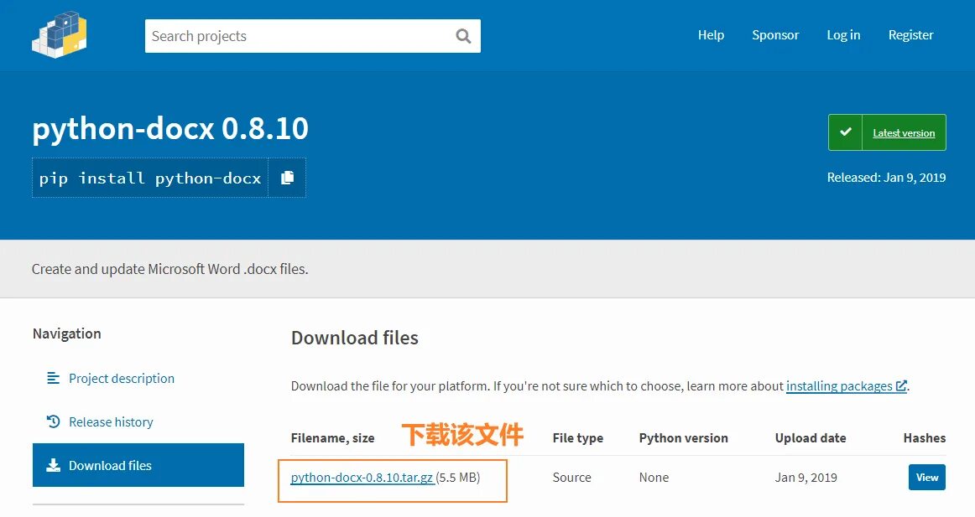The height and width of the screenshot is (517, 975).
Task: Click the Python version column header
Action: coord(683,437)
